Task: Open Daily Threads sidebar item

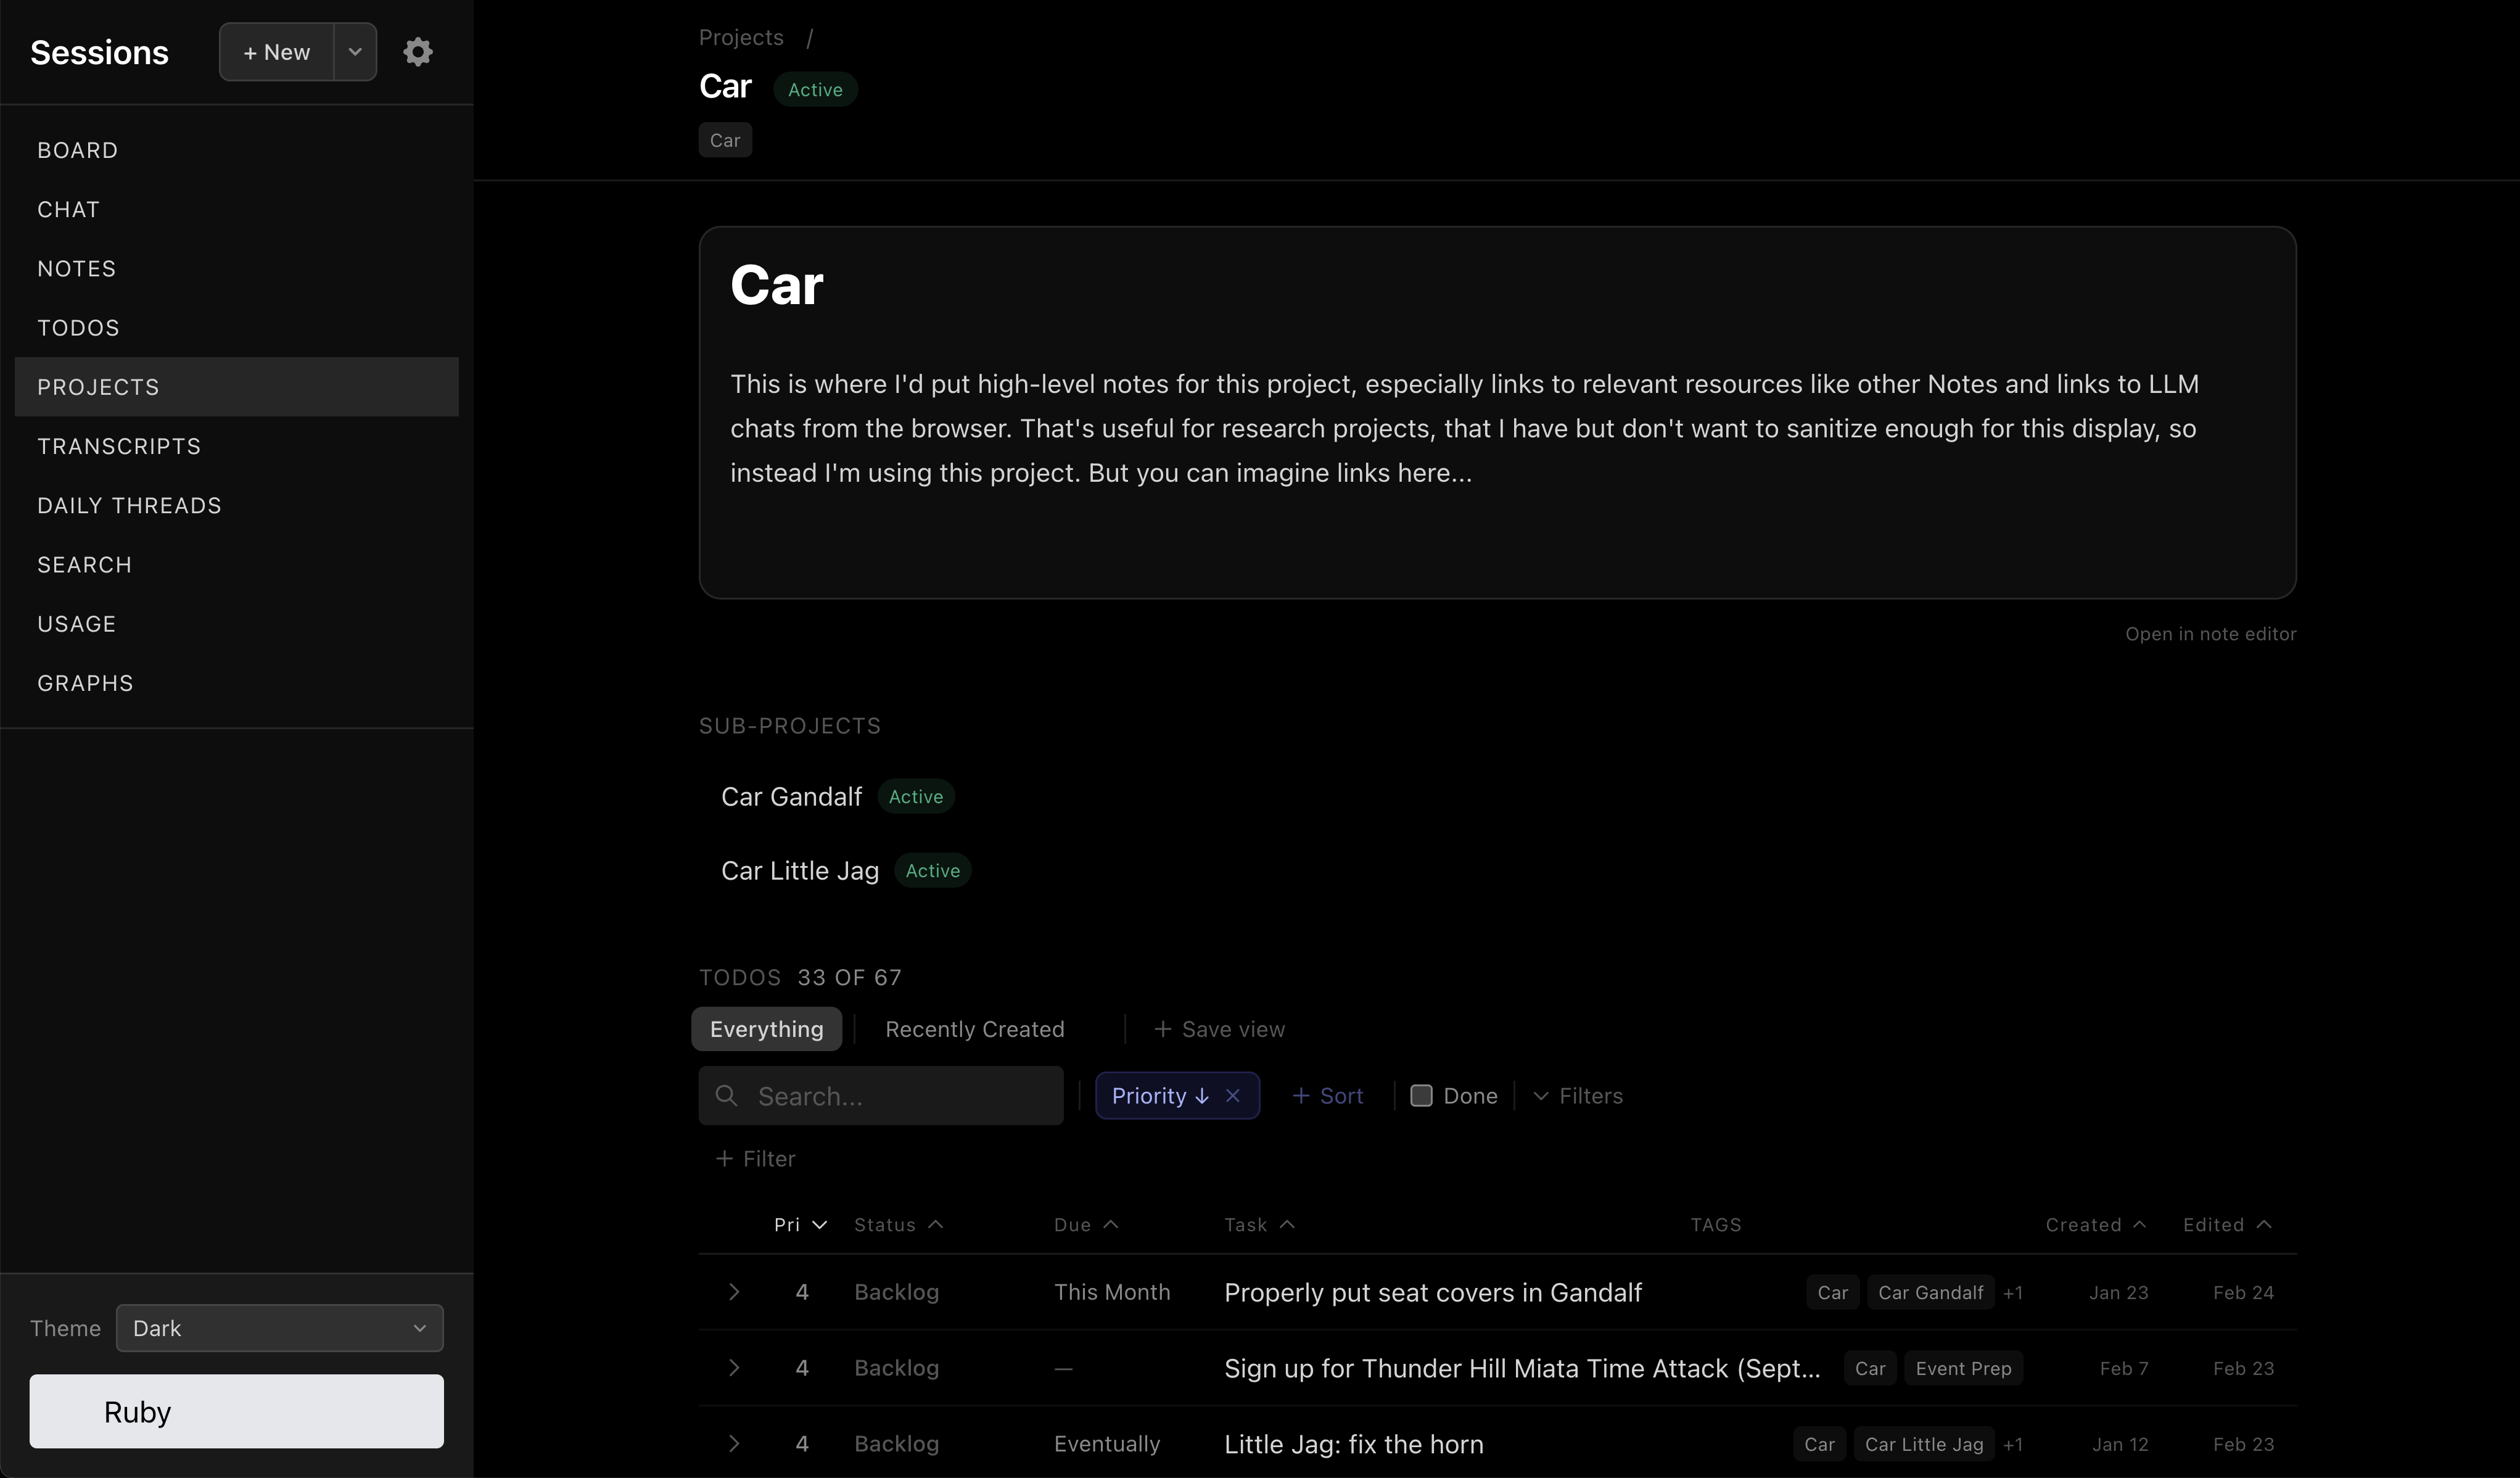Action: pos(129,505)
